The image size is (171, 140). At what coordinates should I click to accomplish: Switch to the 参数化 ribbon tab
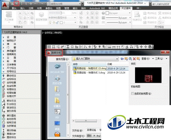(49, 8)
